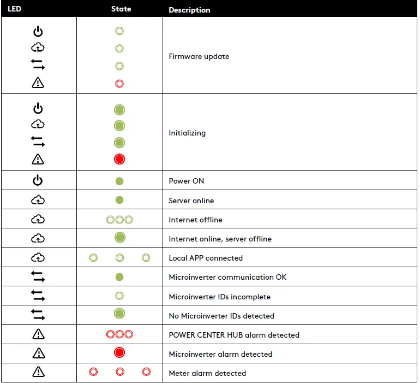Image resolution: width=420 pixels, height=383 pixels.
Task: Click the solid red LED for Microinverter alarm detected
Action: coord(119,353)
